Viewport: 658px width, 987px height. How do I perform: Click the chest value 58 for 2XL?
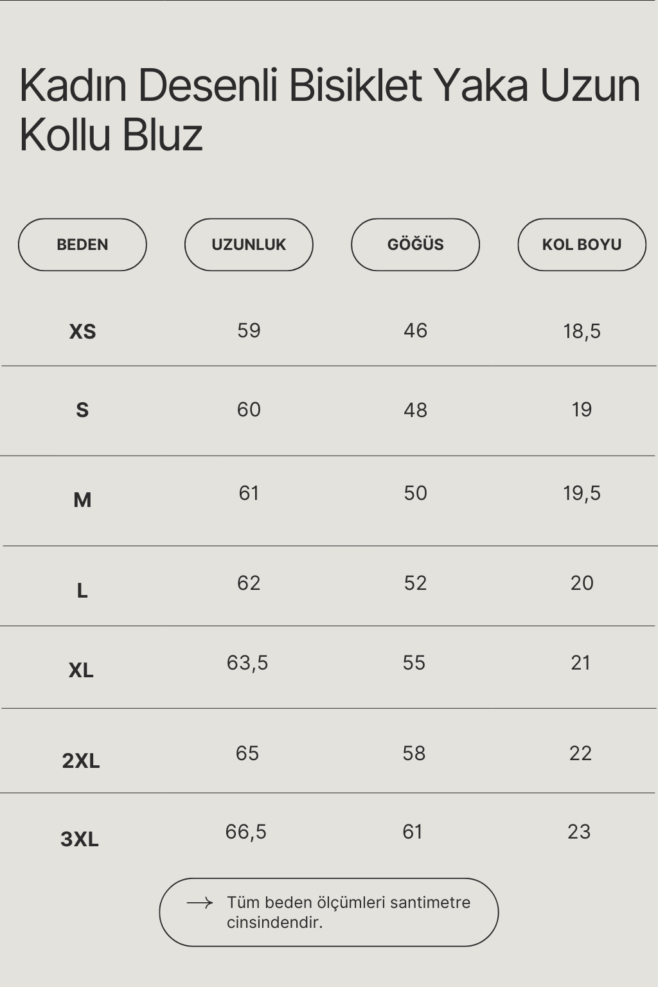click(414, 753)
